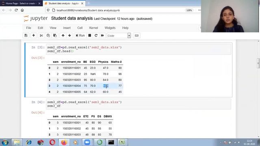Select the Physics column header in sem2 table
The image size is (260, 146).
coord(103,62)
